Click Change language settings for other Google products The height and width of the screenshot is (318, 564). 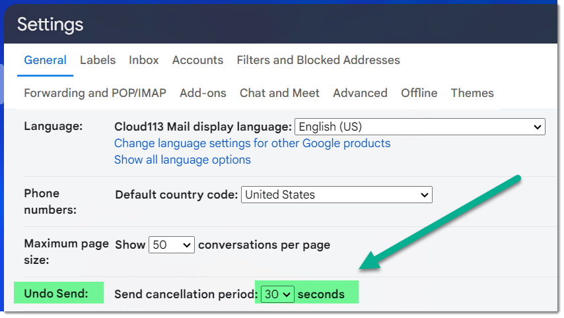tap(252, 143)
